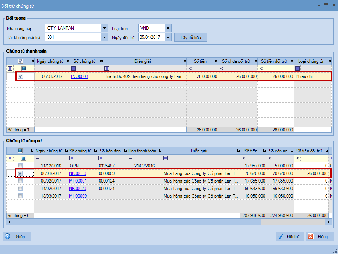Open the Loại tiền currency dropdown

click(x=168, y=28)
